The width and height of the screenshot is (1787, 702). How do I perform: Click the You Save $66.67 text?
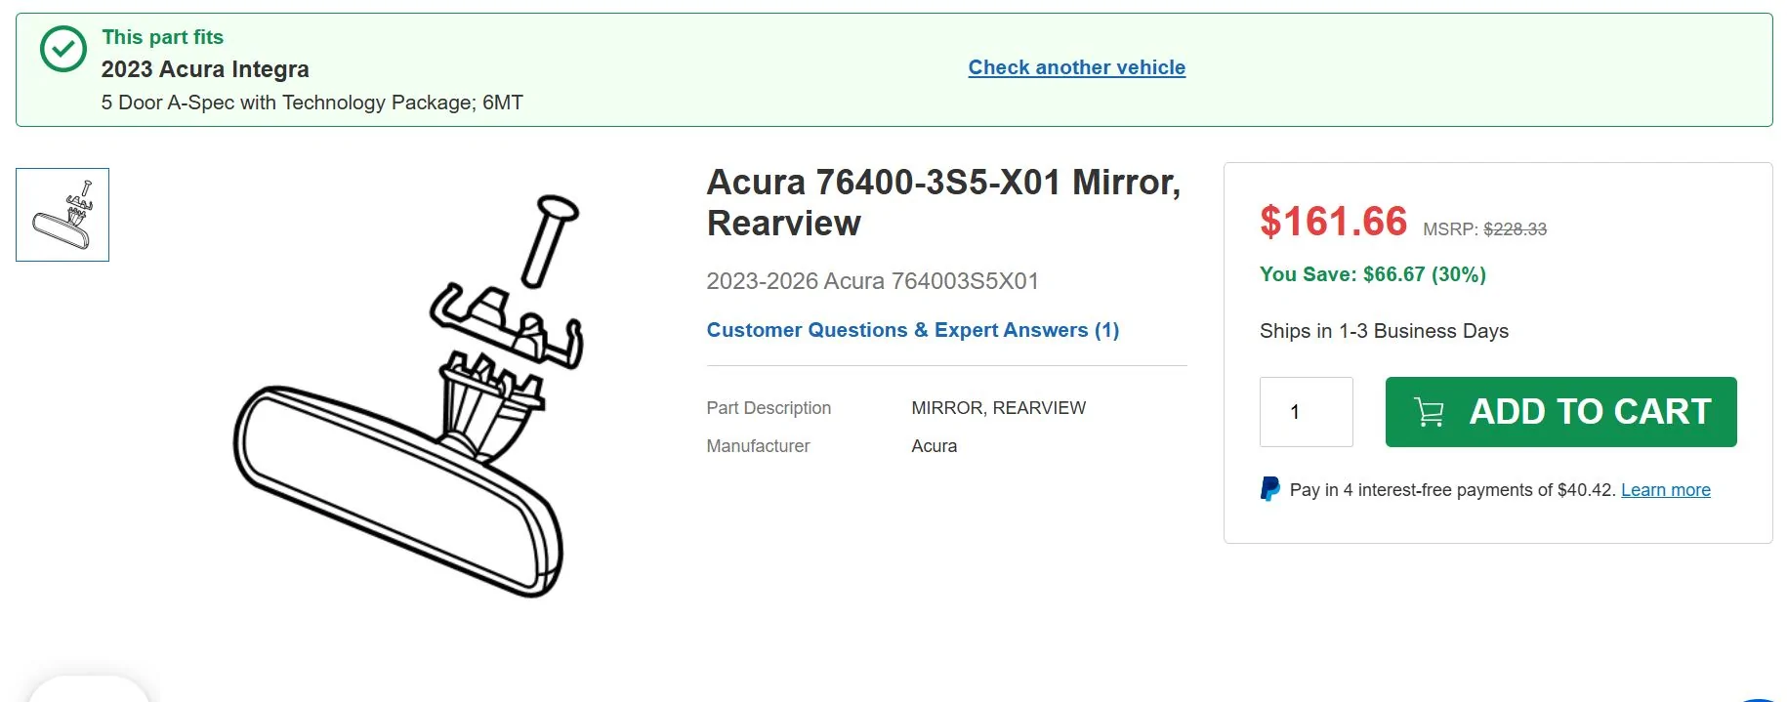coord(1371,274)
